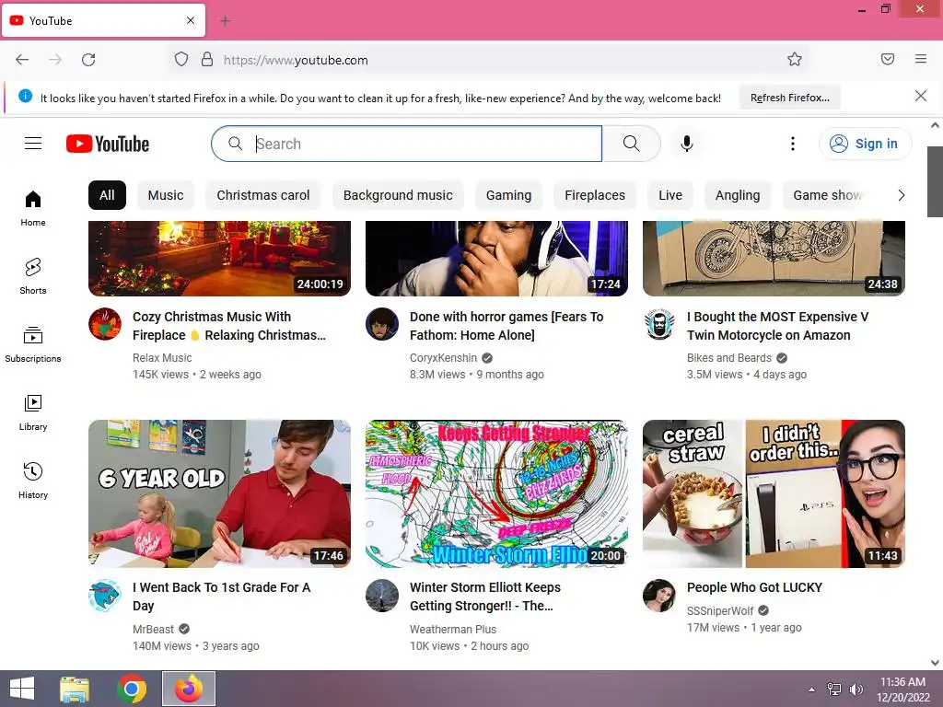The image size is (943, 707).
Task: Go to Home in sidebar
Action: coord(33,208)
